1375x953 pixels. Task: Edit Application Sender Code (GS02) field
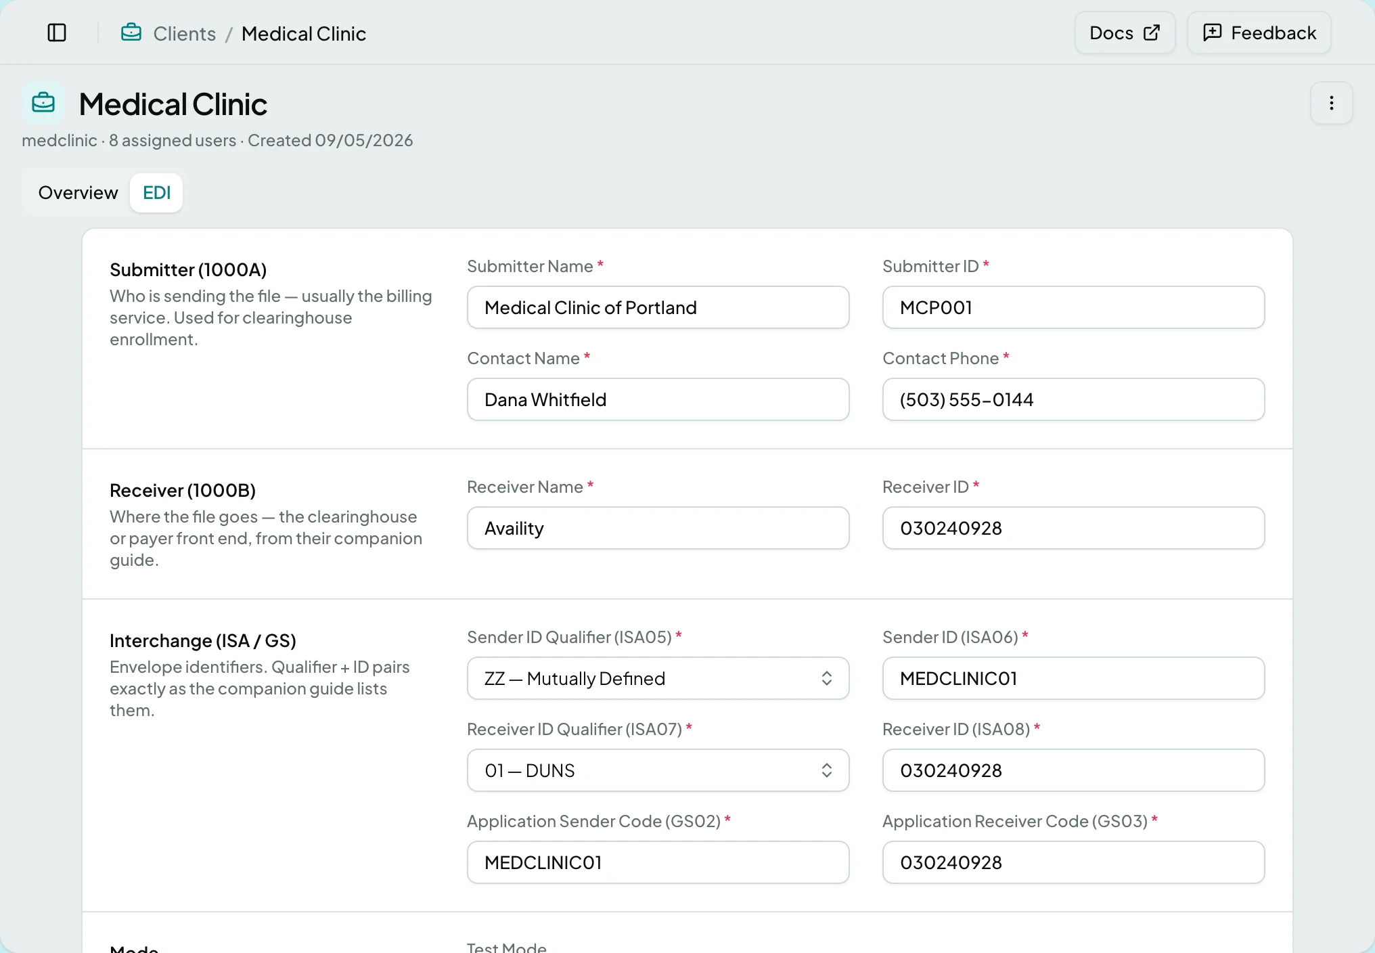(658, 862)
